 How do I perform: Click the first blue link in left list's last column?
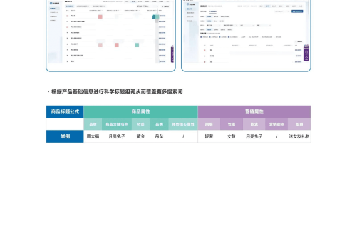162,16
